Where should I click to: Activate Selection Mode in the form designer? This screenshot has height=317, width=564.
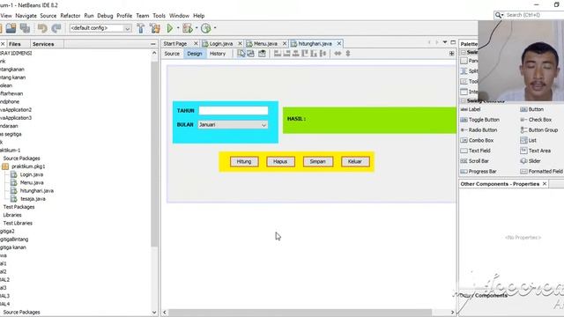point(241,54)
